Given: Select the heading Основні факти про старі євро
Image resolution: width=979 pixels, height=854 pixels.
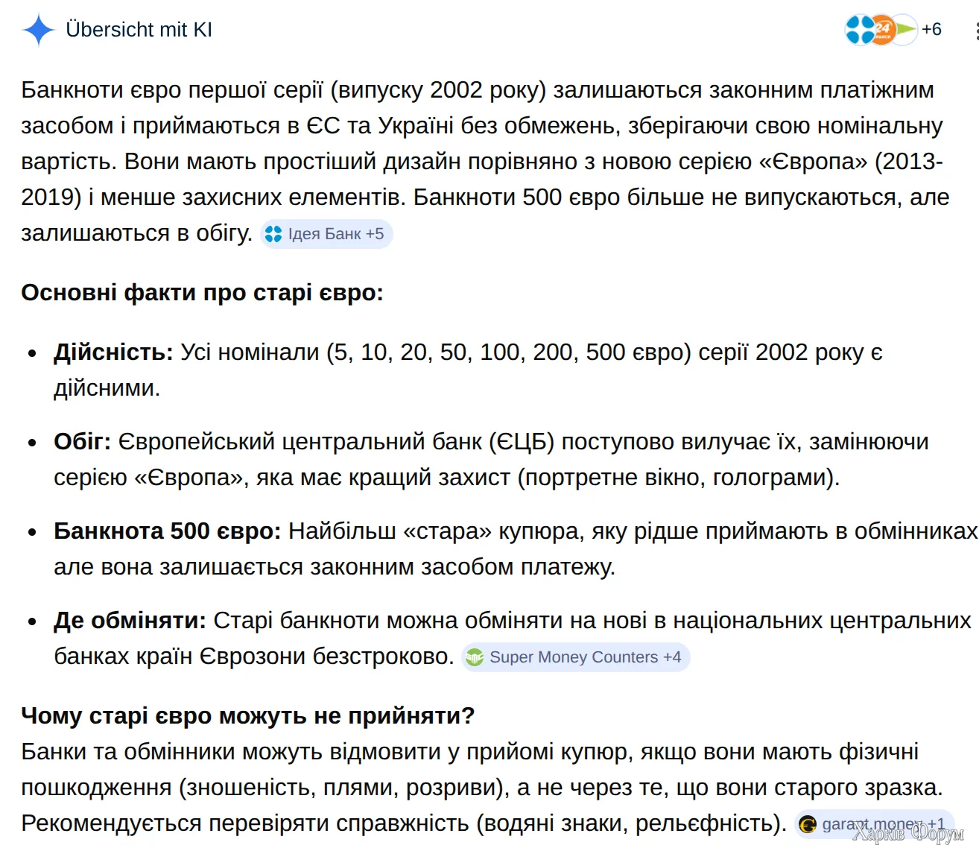Looking at the screenshot, I should [x=203, y=292].
